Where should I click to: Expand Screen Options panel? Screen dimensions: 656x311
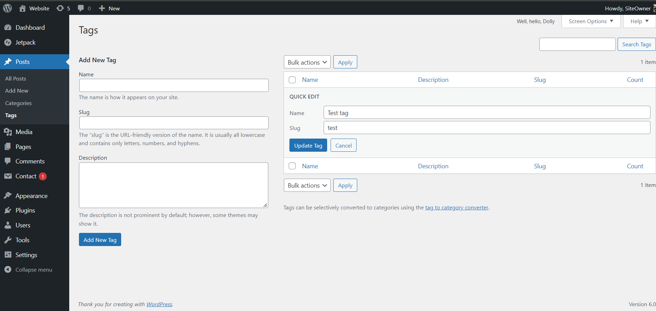590,21
